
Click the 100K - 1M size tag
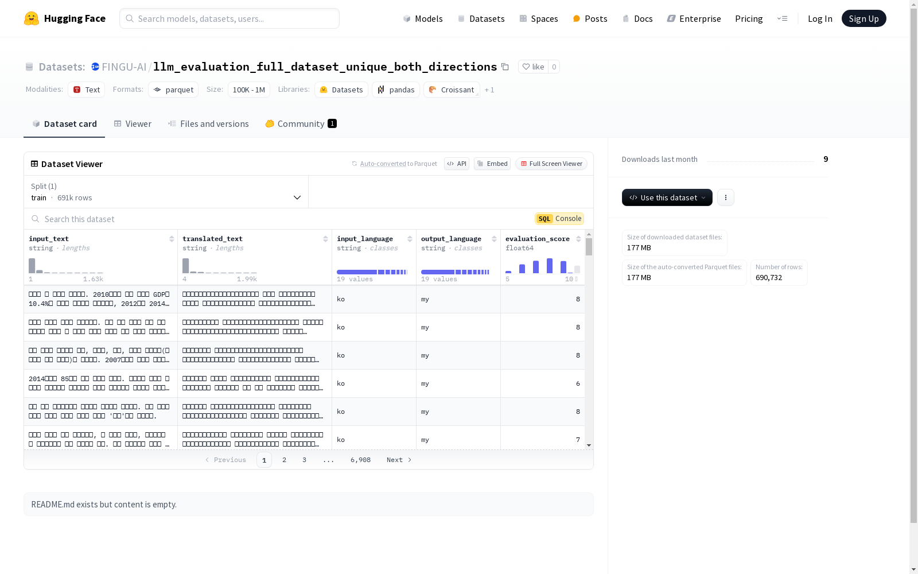coord(249,90)
